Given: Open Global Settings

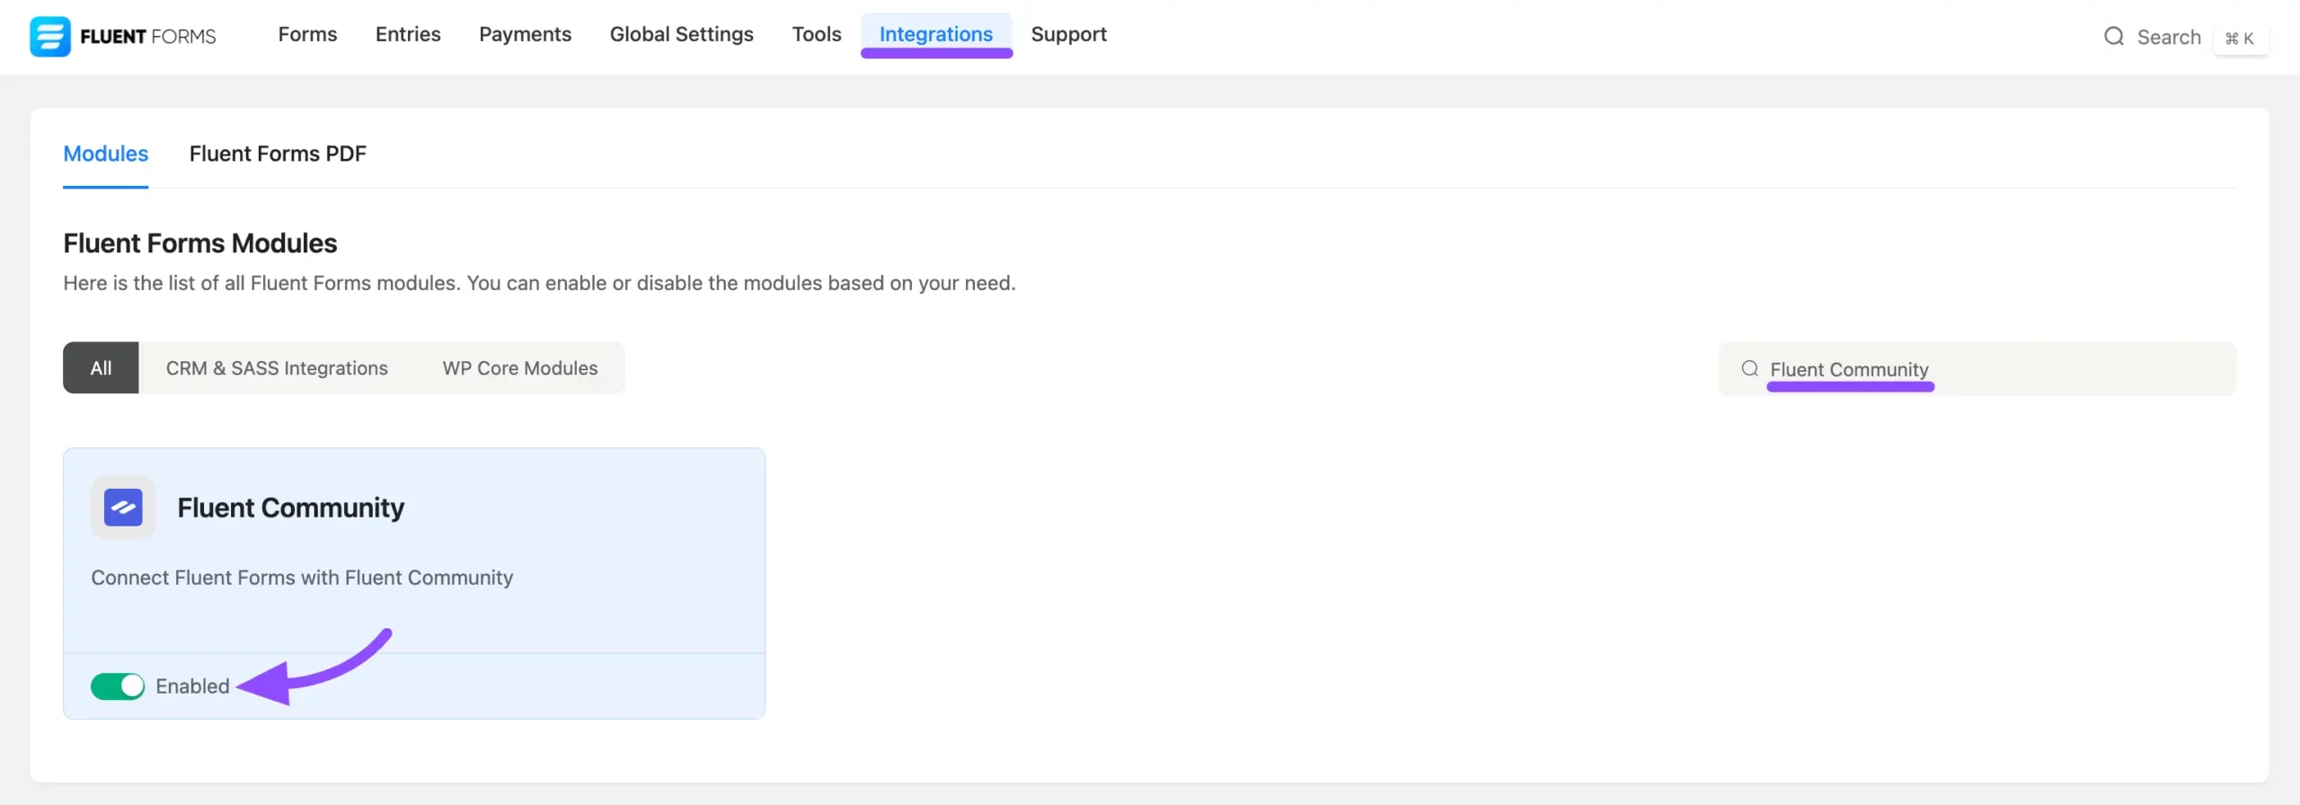Looking at the screenshot, I should (681, 34).
